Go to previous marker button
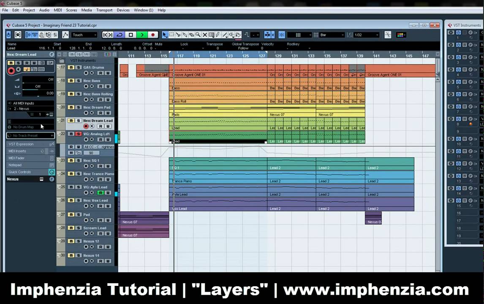The width and height of the screenshot is (484, 304). click(105, 35)
